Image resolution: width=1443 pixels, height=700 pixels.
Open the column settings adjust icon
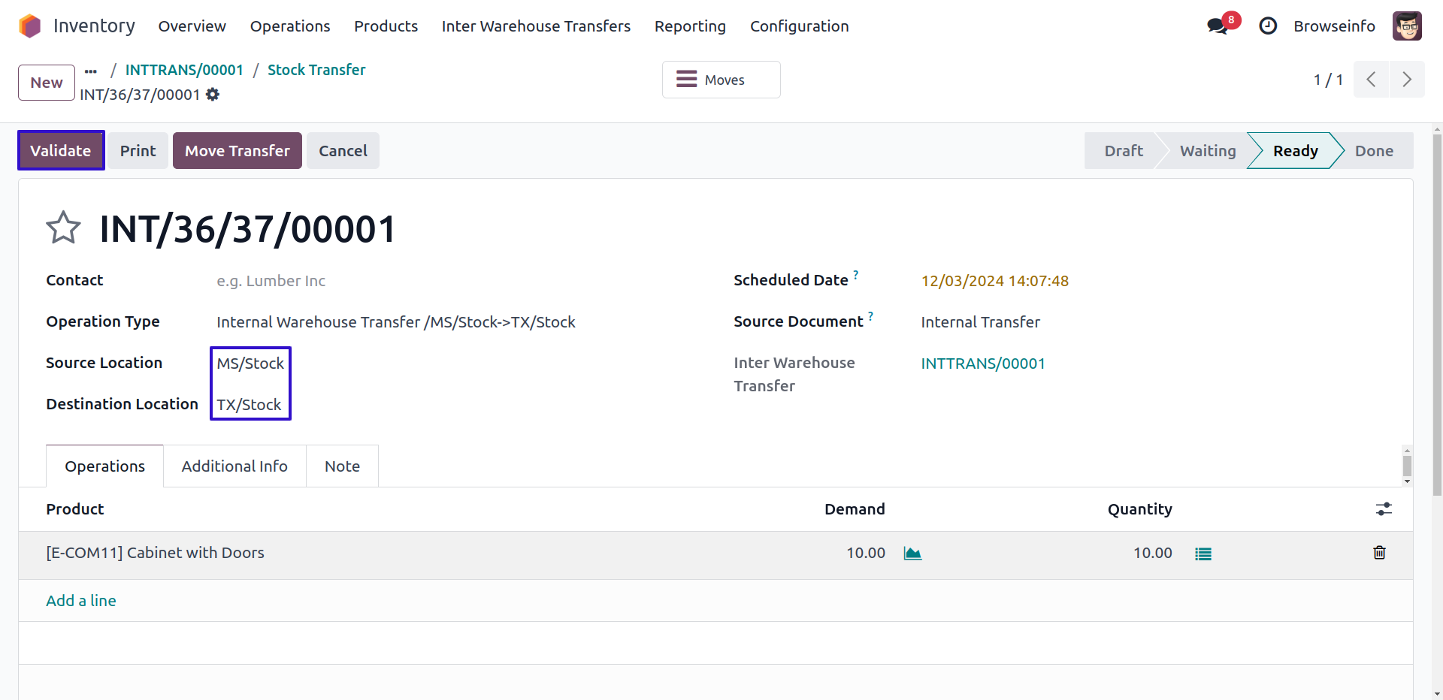(1384, 509)
